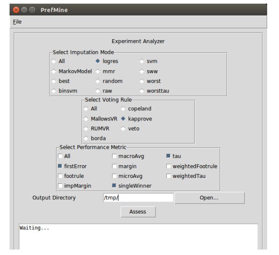Screen dimensions: 279x255
Task: Enable the macroAvg metric checkbox
Action: (114, 156)
